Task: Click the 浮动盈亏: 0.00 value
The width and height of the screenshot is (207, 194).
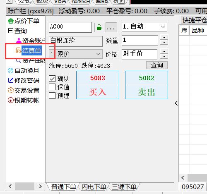Action: [79, 11]
